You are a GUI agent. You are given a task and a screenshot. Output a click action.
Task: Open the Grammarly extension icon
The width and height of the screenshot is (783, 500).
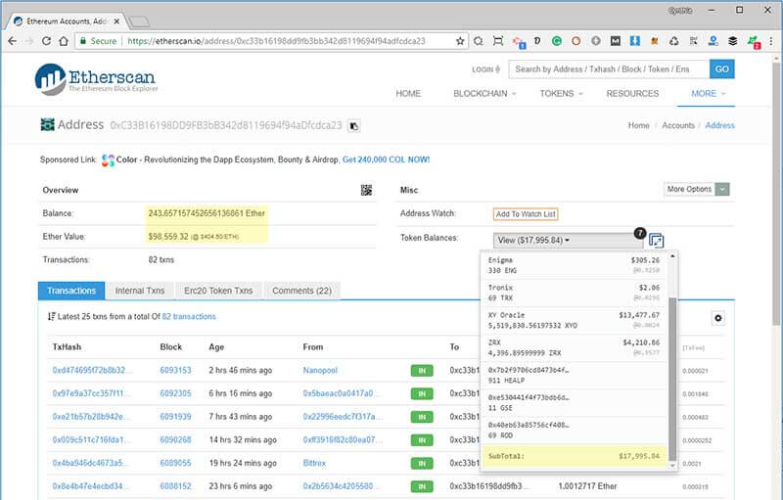[x=556, y=41]
